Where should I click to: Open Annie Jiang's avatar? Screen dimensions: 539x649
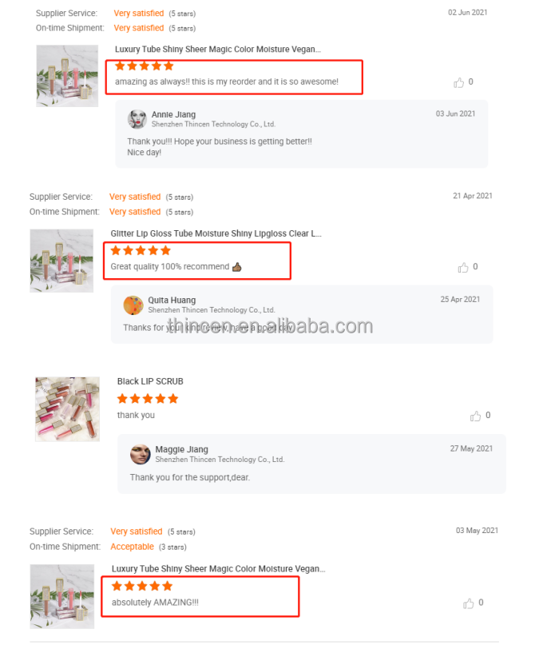pos(137,119)
